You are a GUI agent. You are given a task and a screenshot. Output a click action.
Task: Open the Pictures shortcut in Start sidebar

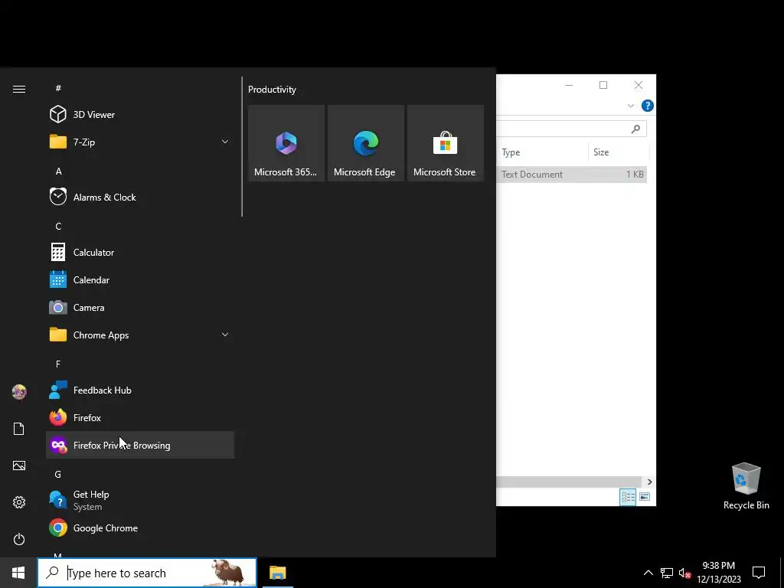(x=19, y=465)
